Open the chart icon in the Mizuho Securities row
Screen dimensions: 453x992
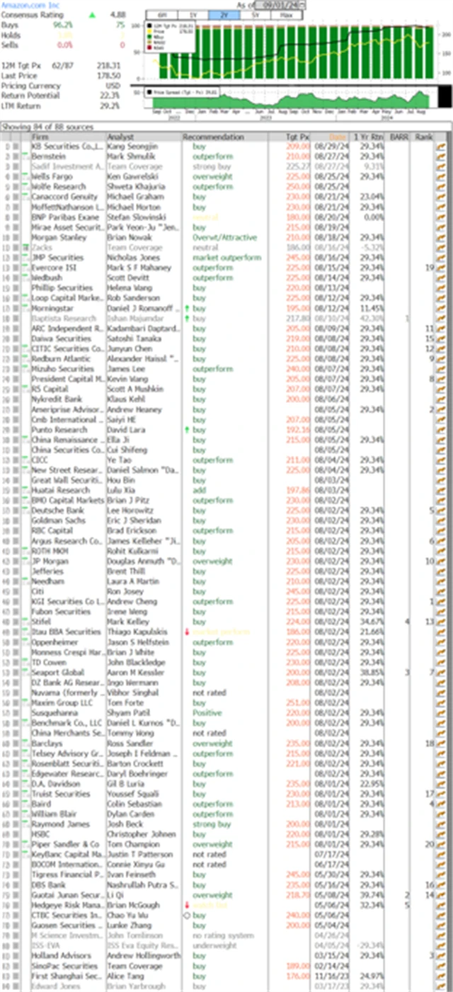[x=441, y=369]
